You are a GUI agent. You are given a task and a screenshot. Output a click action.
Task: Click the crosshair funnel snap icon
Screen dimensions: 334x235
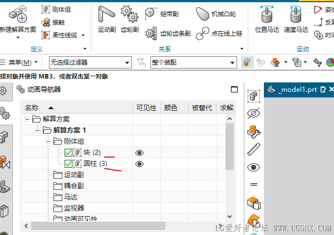pos(317,62)
